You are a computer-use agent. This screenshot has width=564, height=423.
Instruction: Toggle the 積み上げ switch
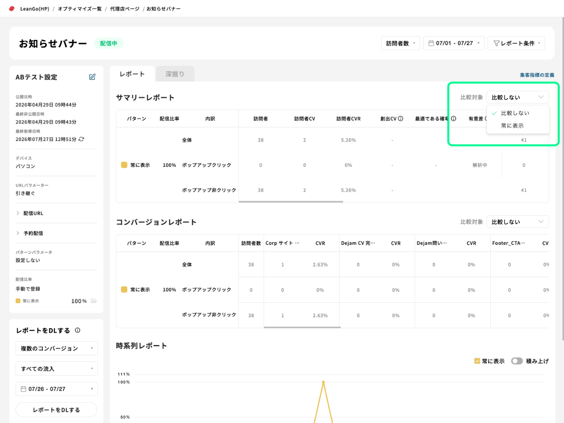tap(517, 361)
